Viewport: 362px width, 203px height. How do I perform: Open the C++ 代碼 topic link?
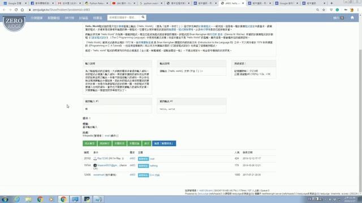154,175
